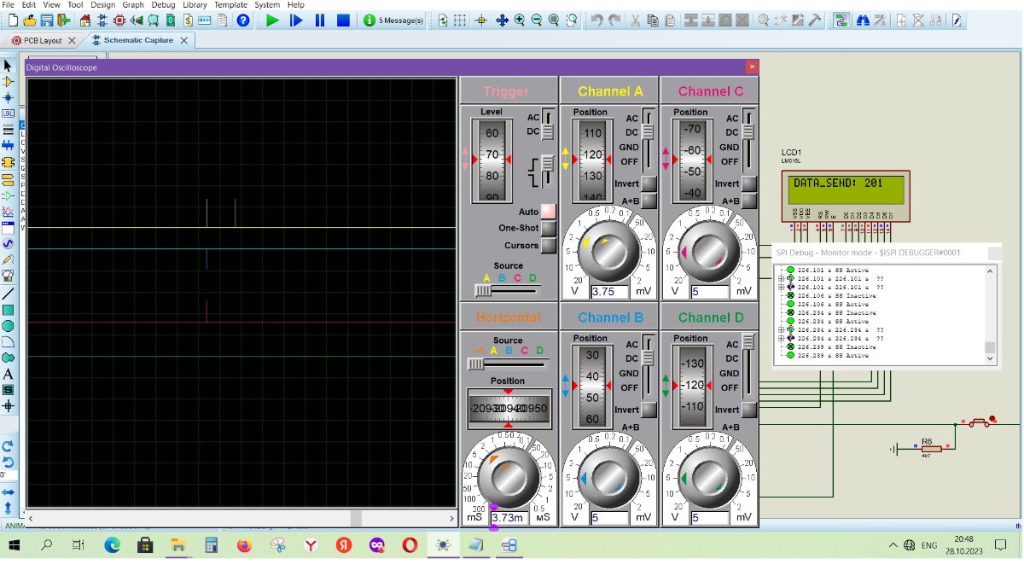This screenshot has height=576, width=1024.
Task: Run the simulation with the Play button
Action: point(272,20)
